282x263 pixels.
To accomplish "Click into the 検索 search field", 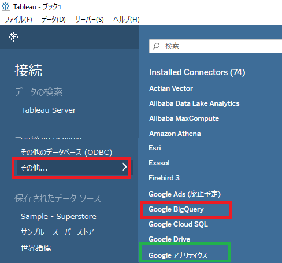I will pos(216,46).
